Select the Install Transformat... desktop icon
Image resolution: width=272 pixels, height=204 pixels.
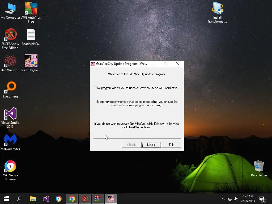pos(217,12)
